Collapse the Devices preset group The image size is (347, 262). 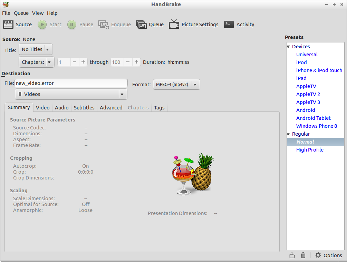[x=288, y=47]
